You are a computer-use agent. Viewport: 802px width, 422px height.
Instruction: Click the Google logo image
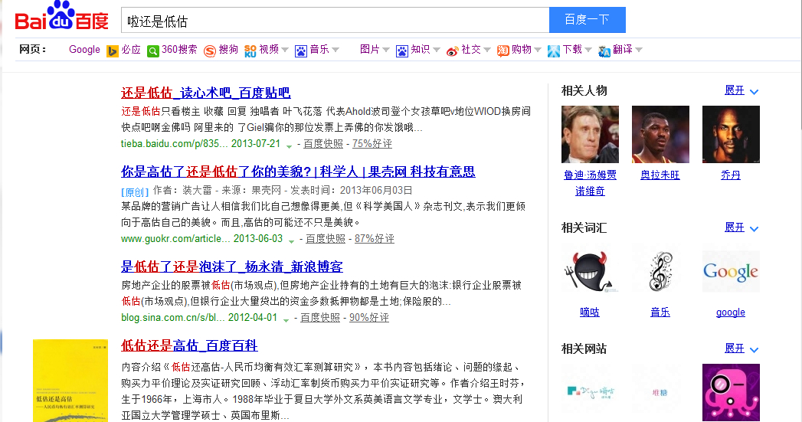tap(731, 272)
